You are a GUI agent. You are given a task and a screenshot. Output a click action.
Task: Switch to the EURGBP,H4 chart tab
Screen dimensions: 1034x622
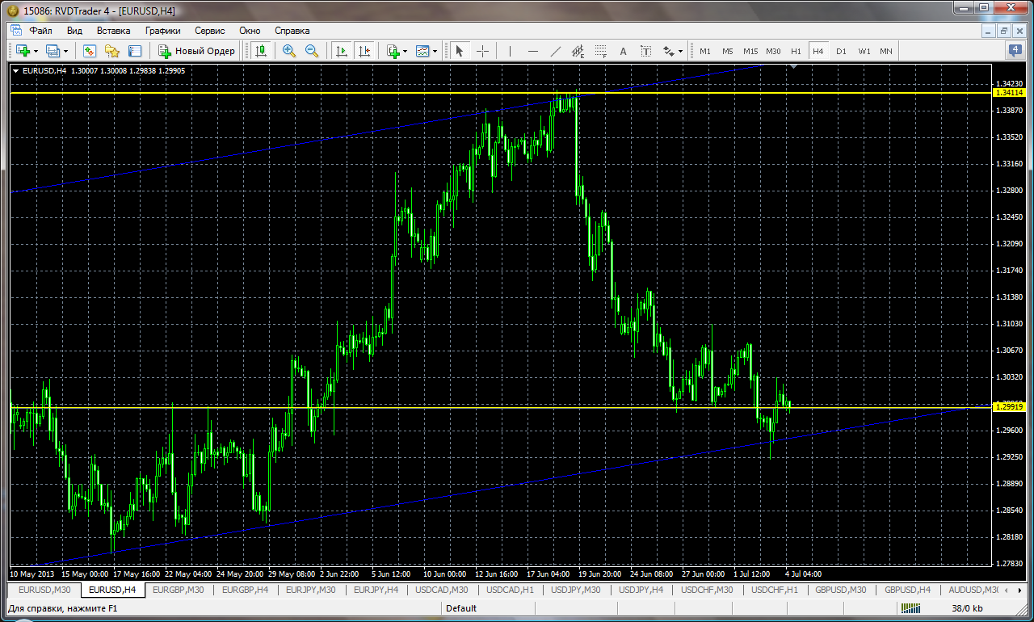point(246,590)
